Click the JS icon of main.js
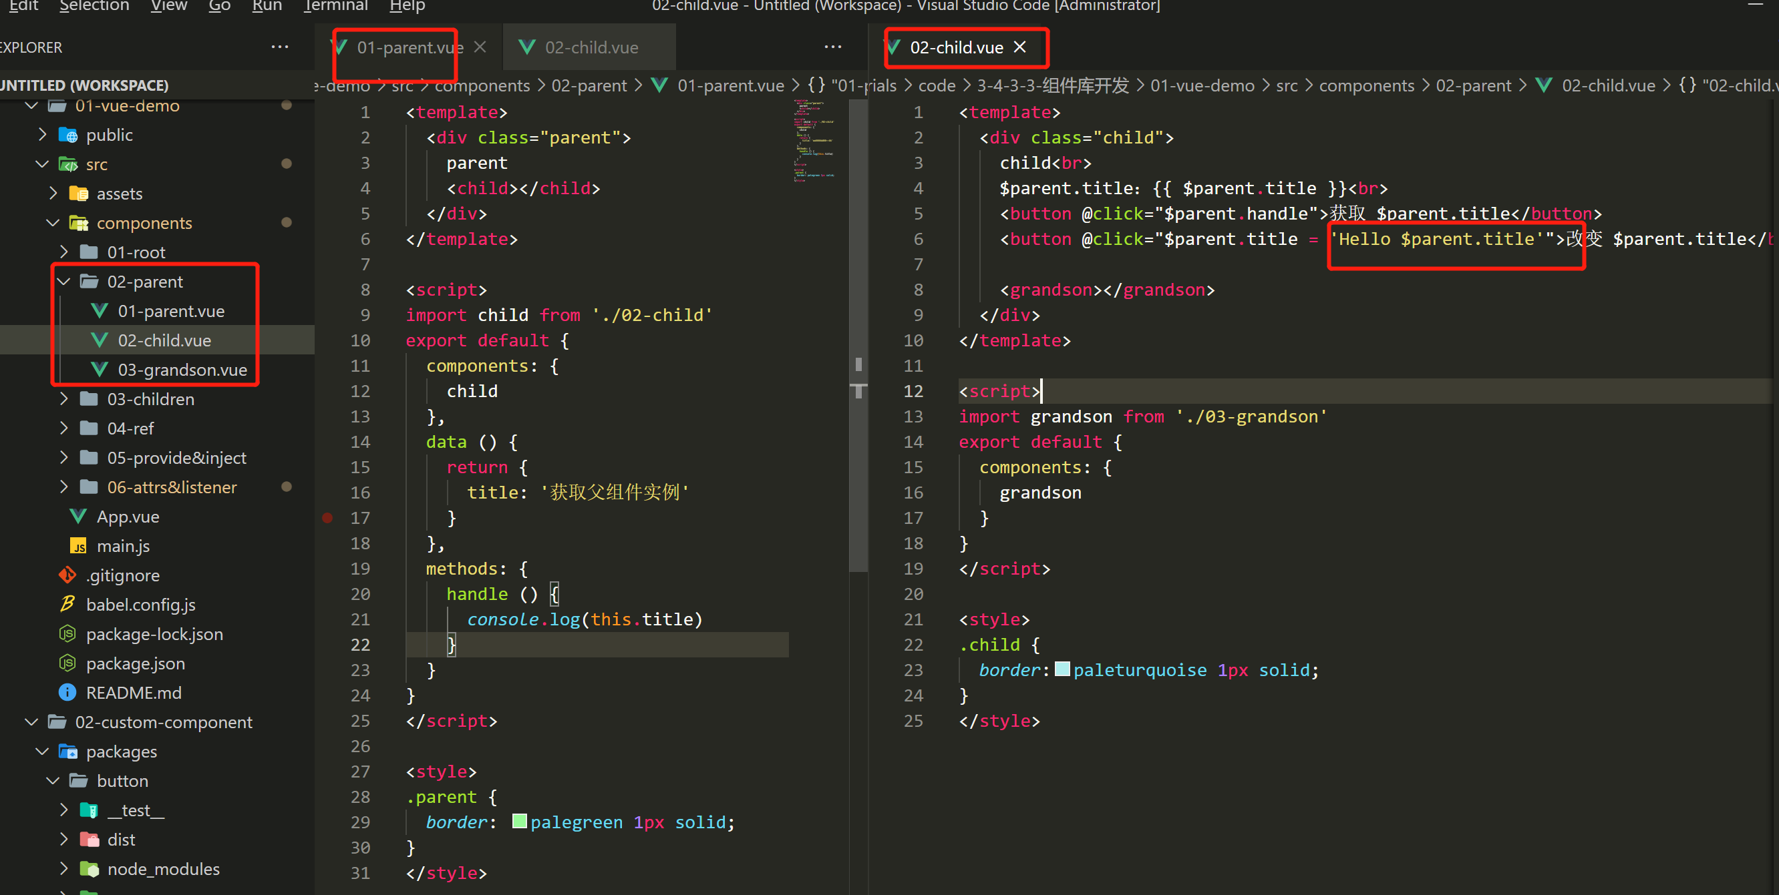The image size is (1779, 895). pos(78,547)
